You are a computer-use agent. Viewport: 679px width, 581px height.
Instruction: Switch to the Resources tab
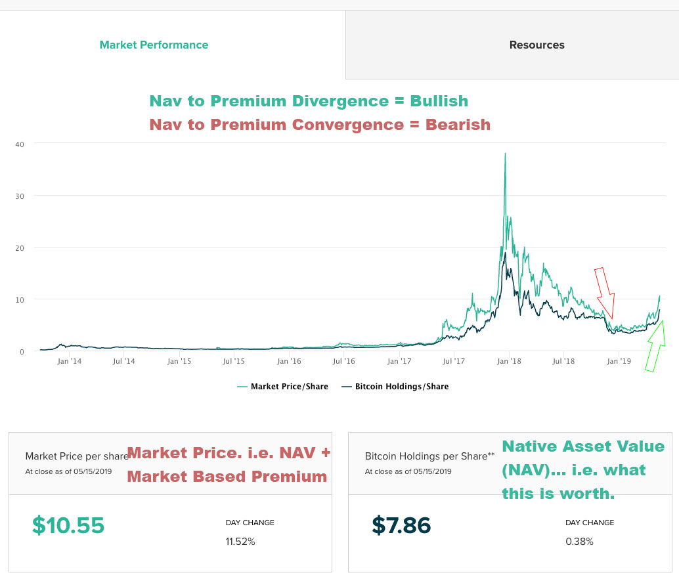click(537, 45)
